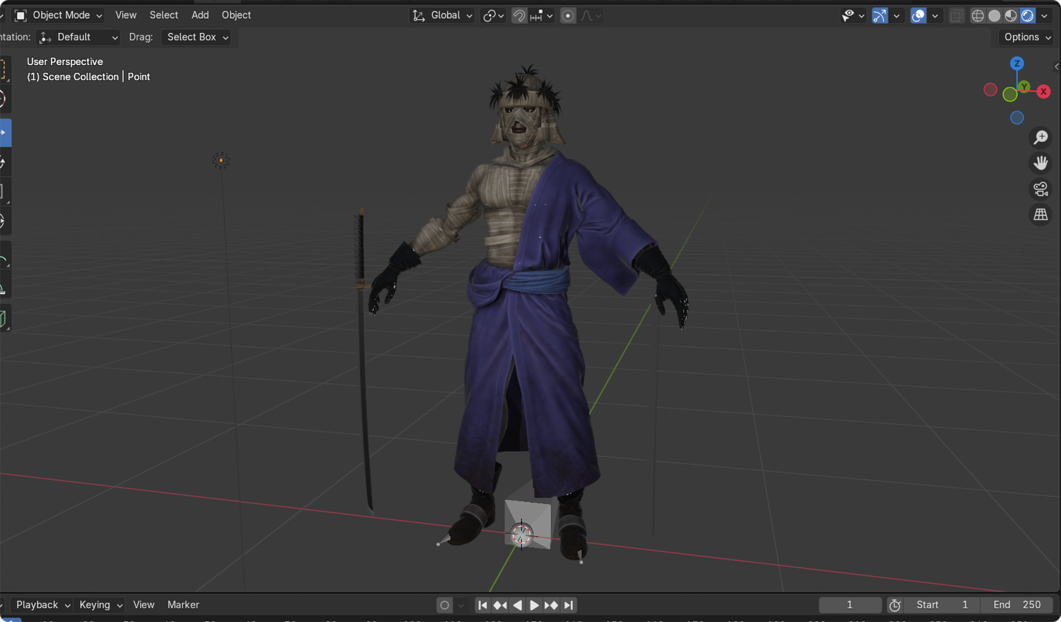Expand the overlays settings arrow
1061x622 pixels.
tap(935, 16)
